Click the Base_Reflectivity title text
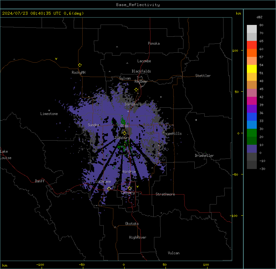Image resolution: width=276 pixels, height=269 pixels. coord(138,5)
